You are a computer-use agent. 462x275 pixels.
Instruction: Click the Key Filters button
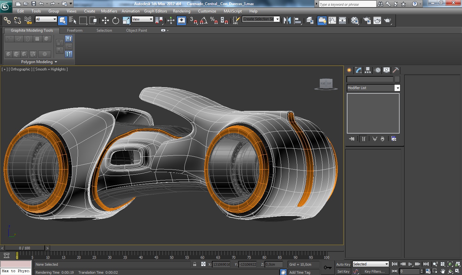pos(374,271)
